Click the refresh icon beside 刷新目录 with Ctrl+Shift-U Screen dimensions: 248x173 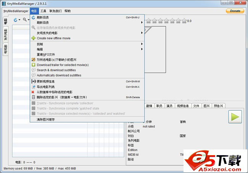[33, 17]
